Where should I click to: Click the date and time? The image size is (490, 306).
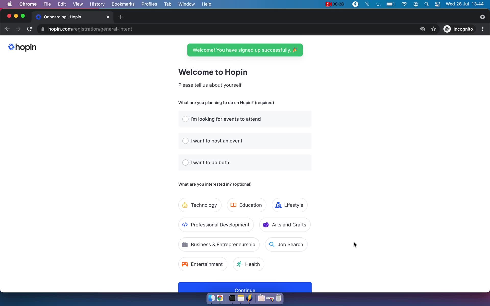point(464,4)
